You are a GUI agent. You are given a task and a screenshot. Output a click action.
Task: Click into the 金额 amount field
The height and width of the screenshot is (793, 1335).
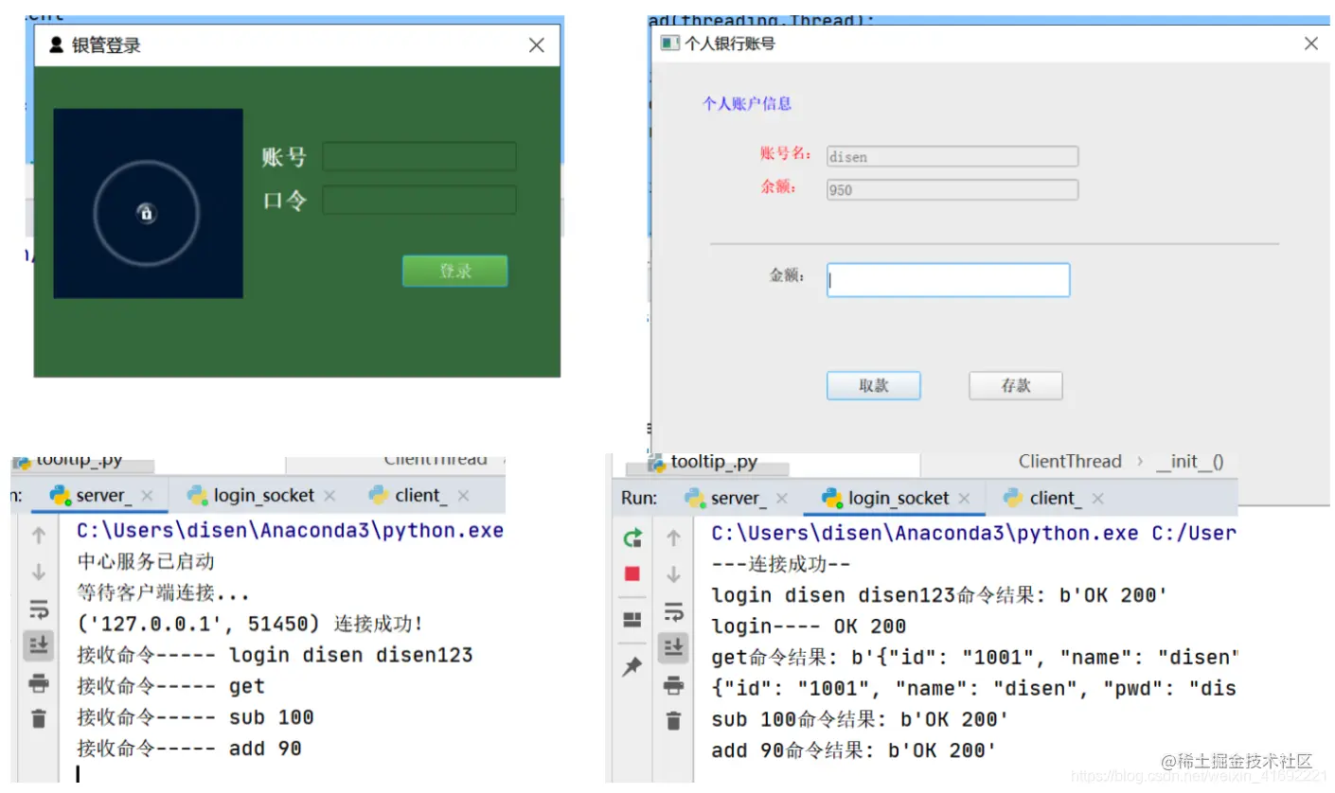[x=948, y=280]
